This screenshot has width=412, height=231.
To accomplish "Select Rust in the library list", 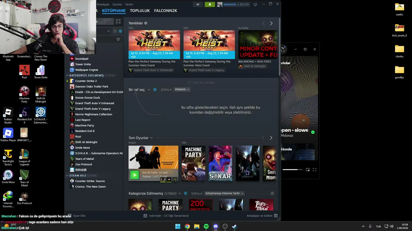I will 78,137.
